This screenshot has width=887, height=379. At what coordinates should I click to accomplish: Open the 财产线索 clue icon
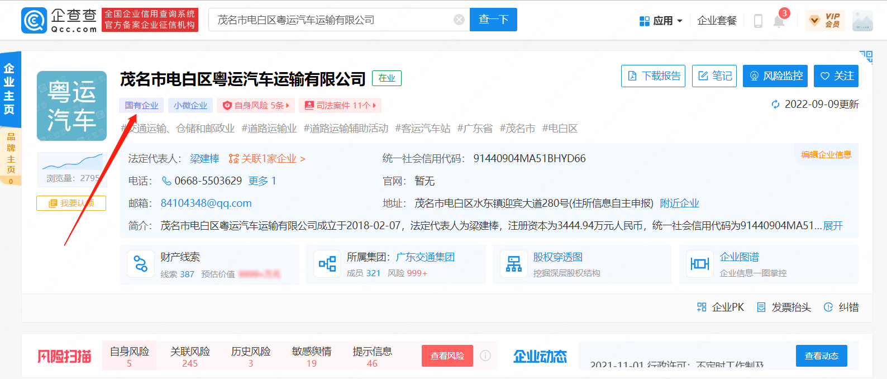click(x=141, y=264)
